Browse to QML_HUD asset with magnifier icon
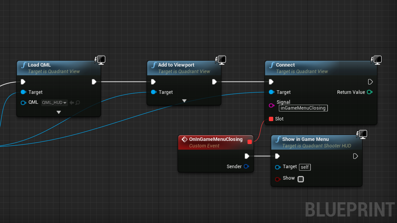The height and width of the screenshot is (223, 397). [78, 103]
